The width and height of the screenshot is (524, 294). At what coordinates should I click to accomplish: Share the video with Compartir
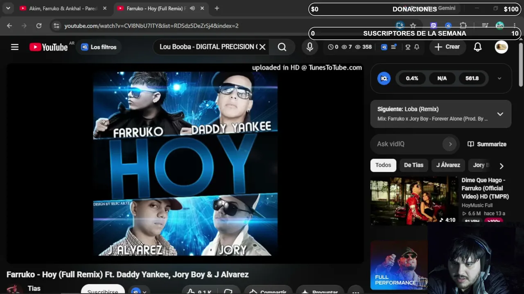click(x=268, y=291)
